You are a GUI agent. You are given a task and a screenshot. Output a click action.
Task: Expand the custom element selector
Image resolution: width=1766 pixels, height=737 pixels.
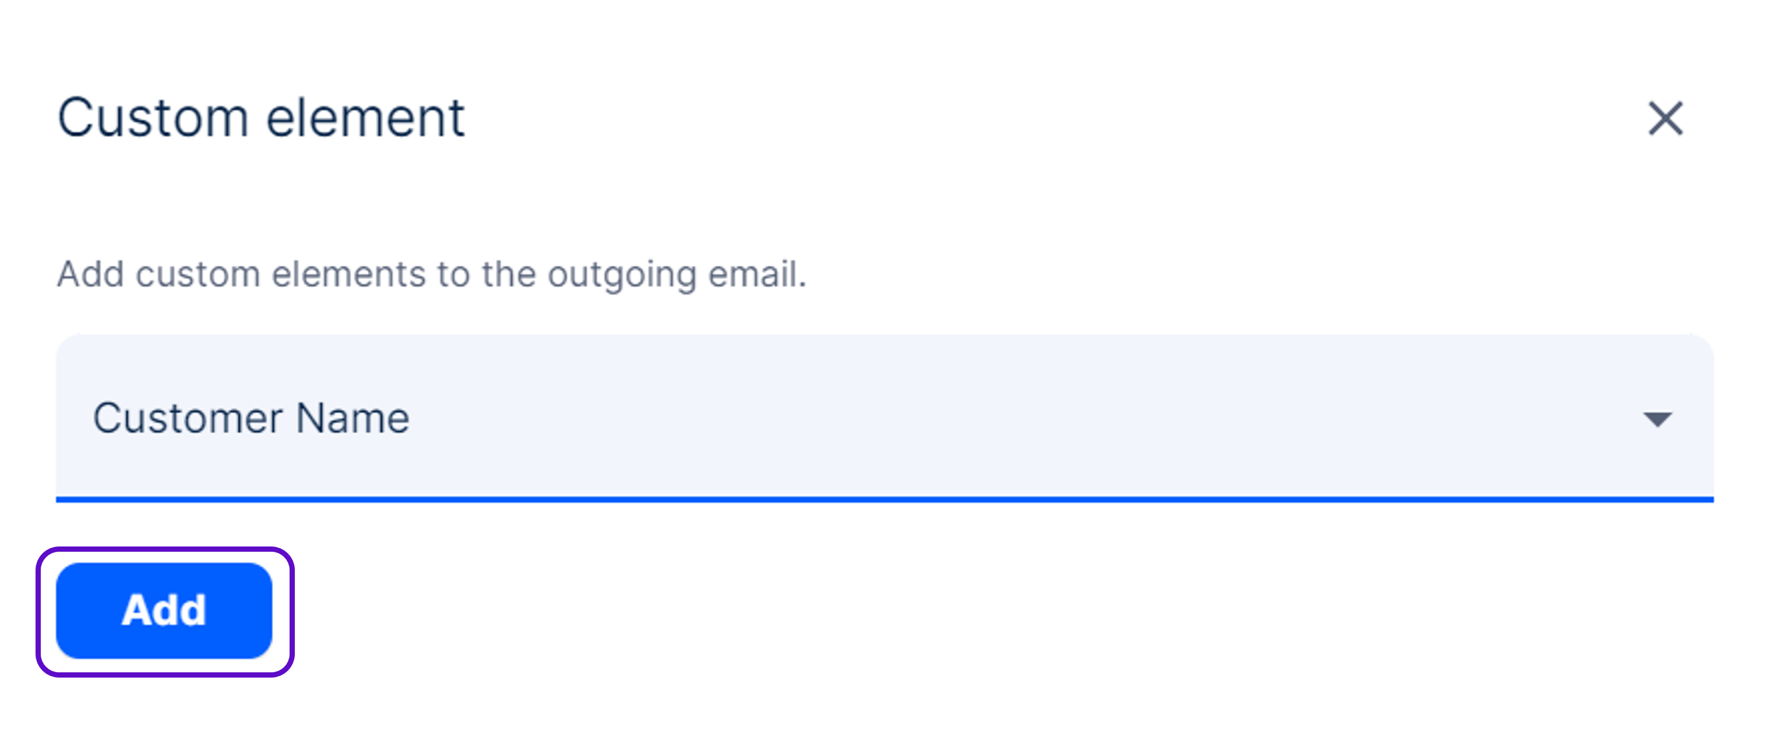884,418
